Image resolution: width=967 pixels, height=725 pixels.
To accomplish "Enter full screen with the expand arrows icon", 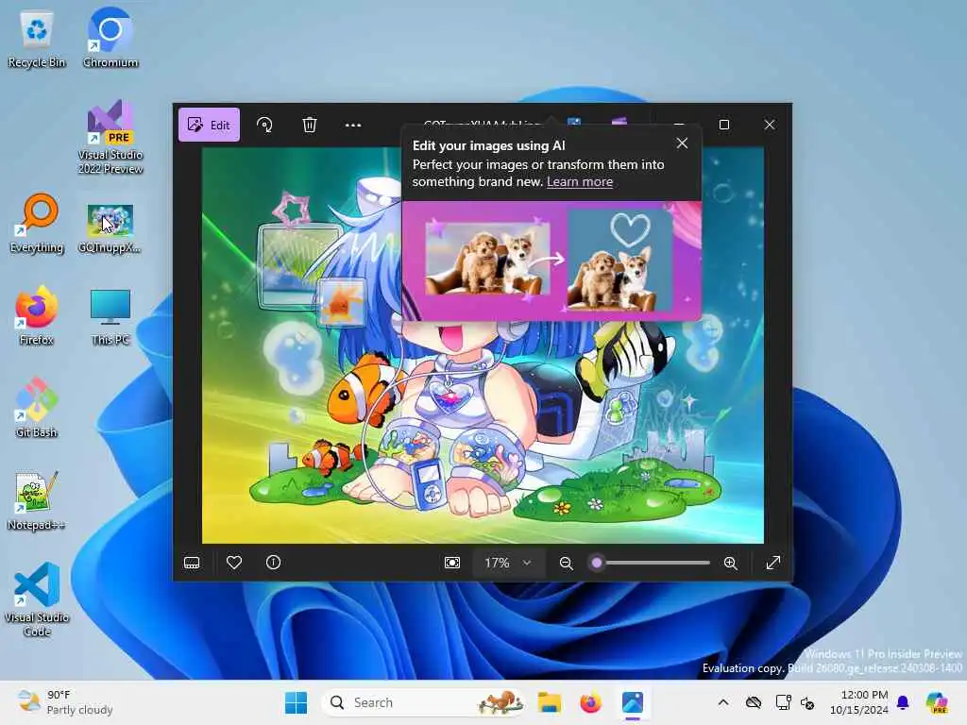I will pyautogui.click(x=772, y=563).
